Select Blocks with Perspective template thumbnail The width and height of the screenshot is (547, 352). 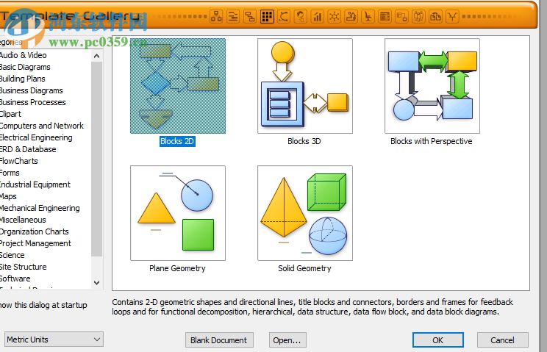point(432,86)
